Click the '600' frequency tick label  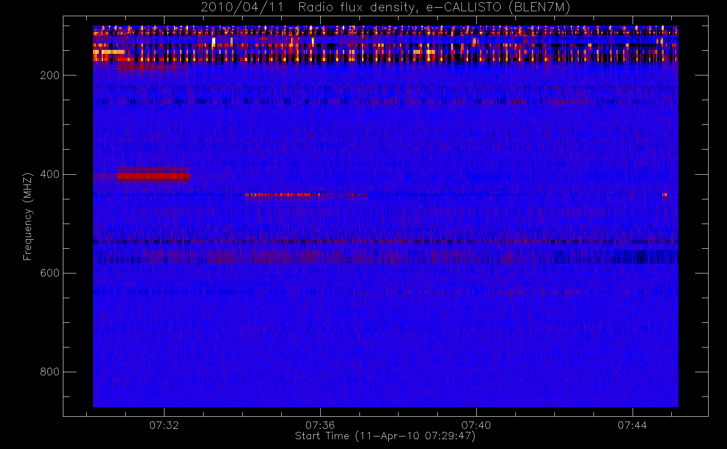tap(49, 273)
